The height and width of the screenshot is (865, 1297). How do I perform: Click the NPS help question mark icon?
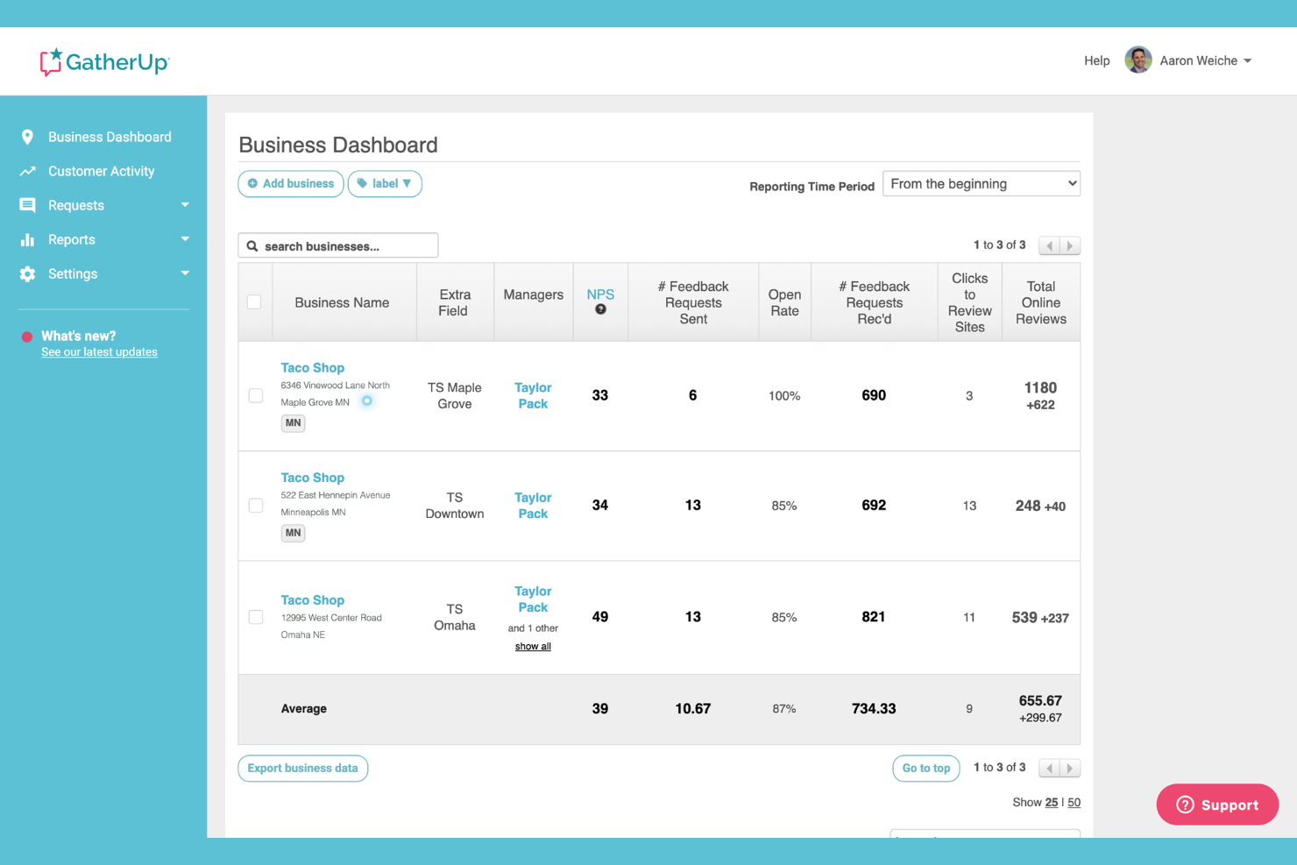(x=600, y=309)
